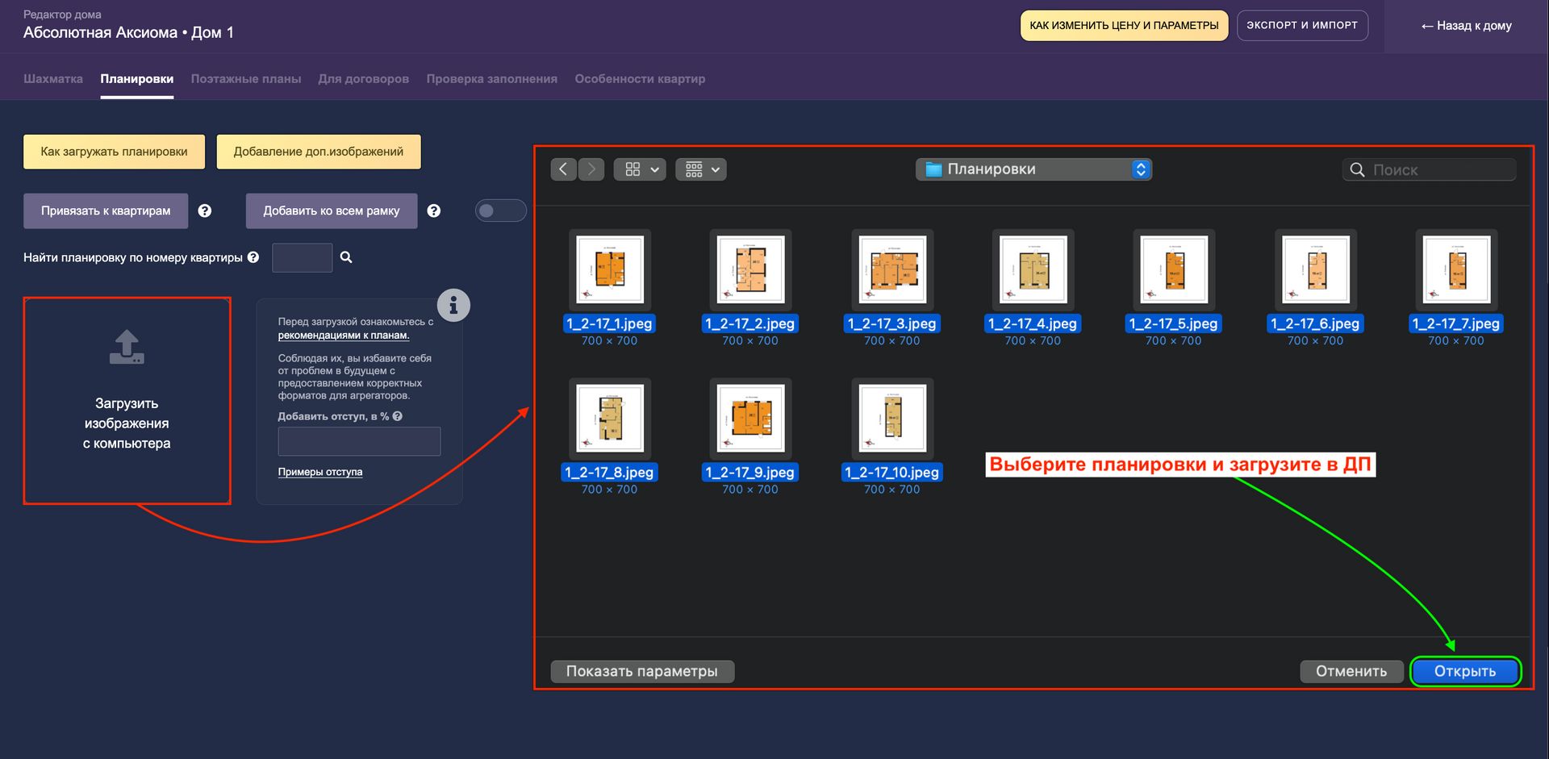The image size is (1549, 759).
Task: Toggle the switch next to the frame button
Action: click(x=500, y=211)
